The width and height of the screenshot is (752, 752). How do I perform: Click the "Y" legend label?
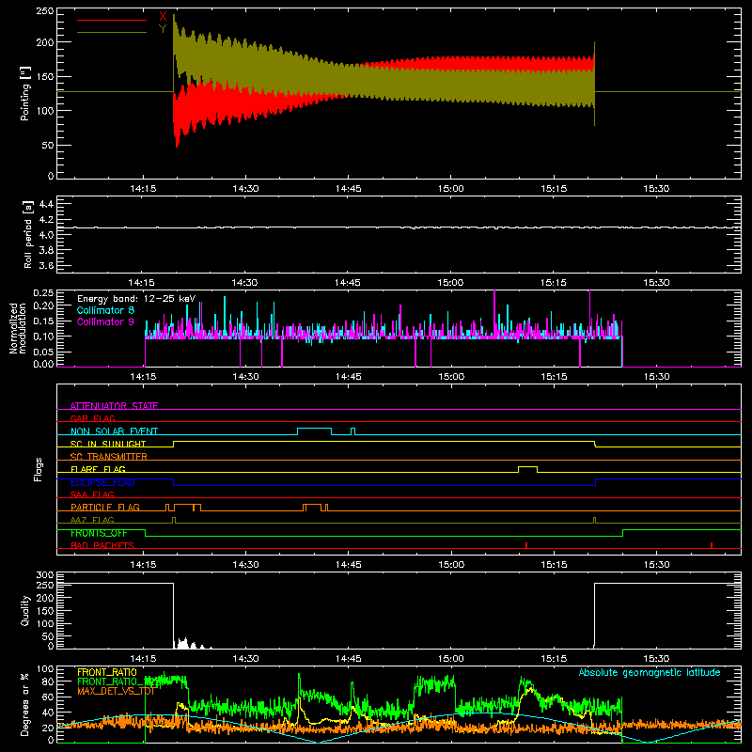[163, 29]
